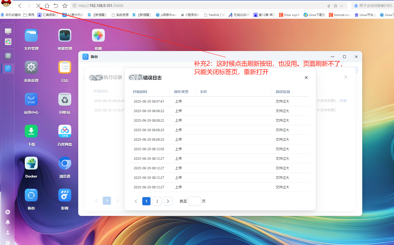The height and width of the screenshot is (245, 394).
Task: Open notifications bell in left dock
Action: click(8, 222)
